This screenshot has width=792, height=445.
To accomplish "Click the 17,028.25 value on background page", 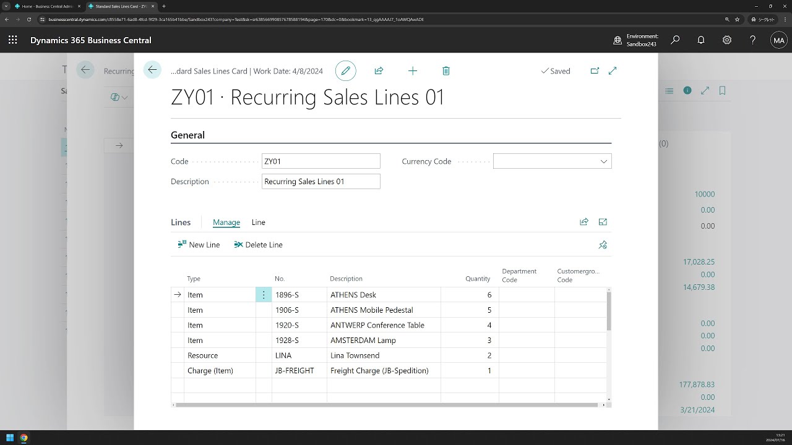I will pos(699,262).
